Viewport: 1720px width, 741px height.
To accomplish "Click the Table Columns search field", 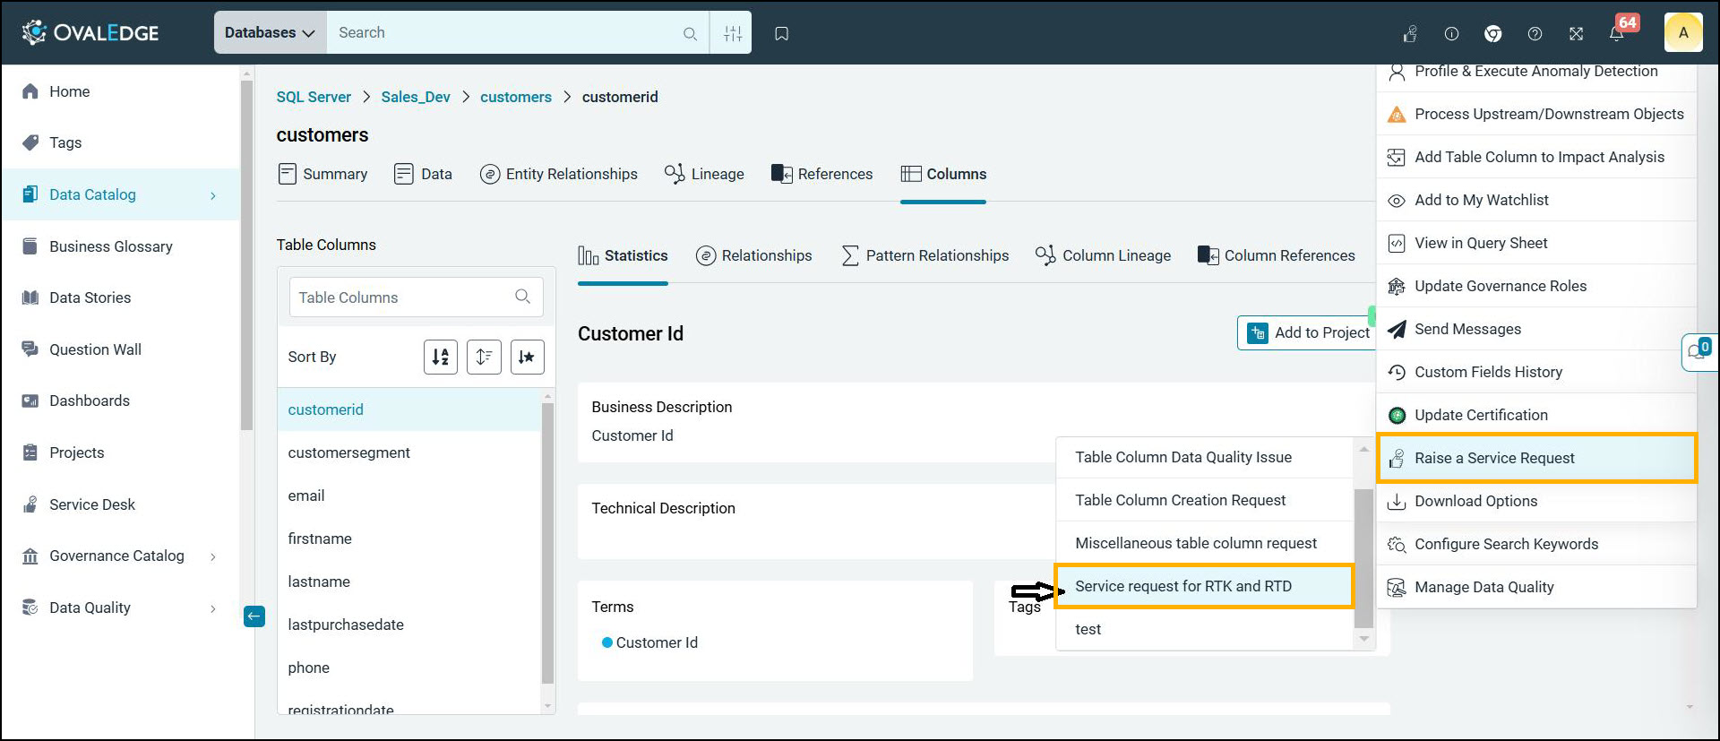I will 403,297.
